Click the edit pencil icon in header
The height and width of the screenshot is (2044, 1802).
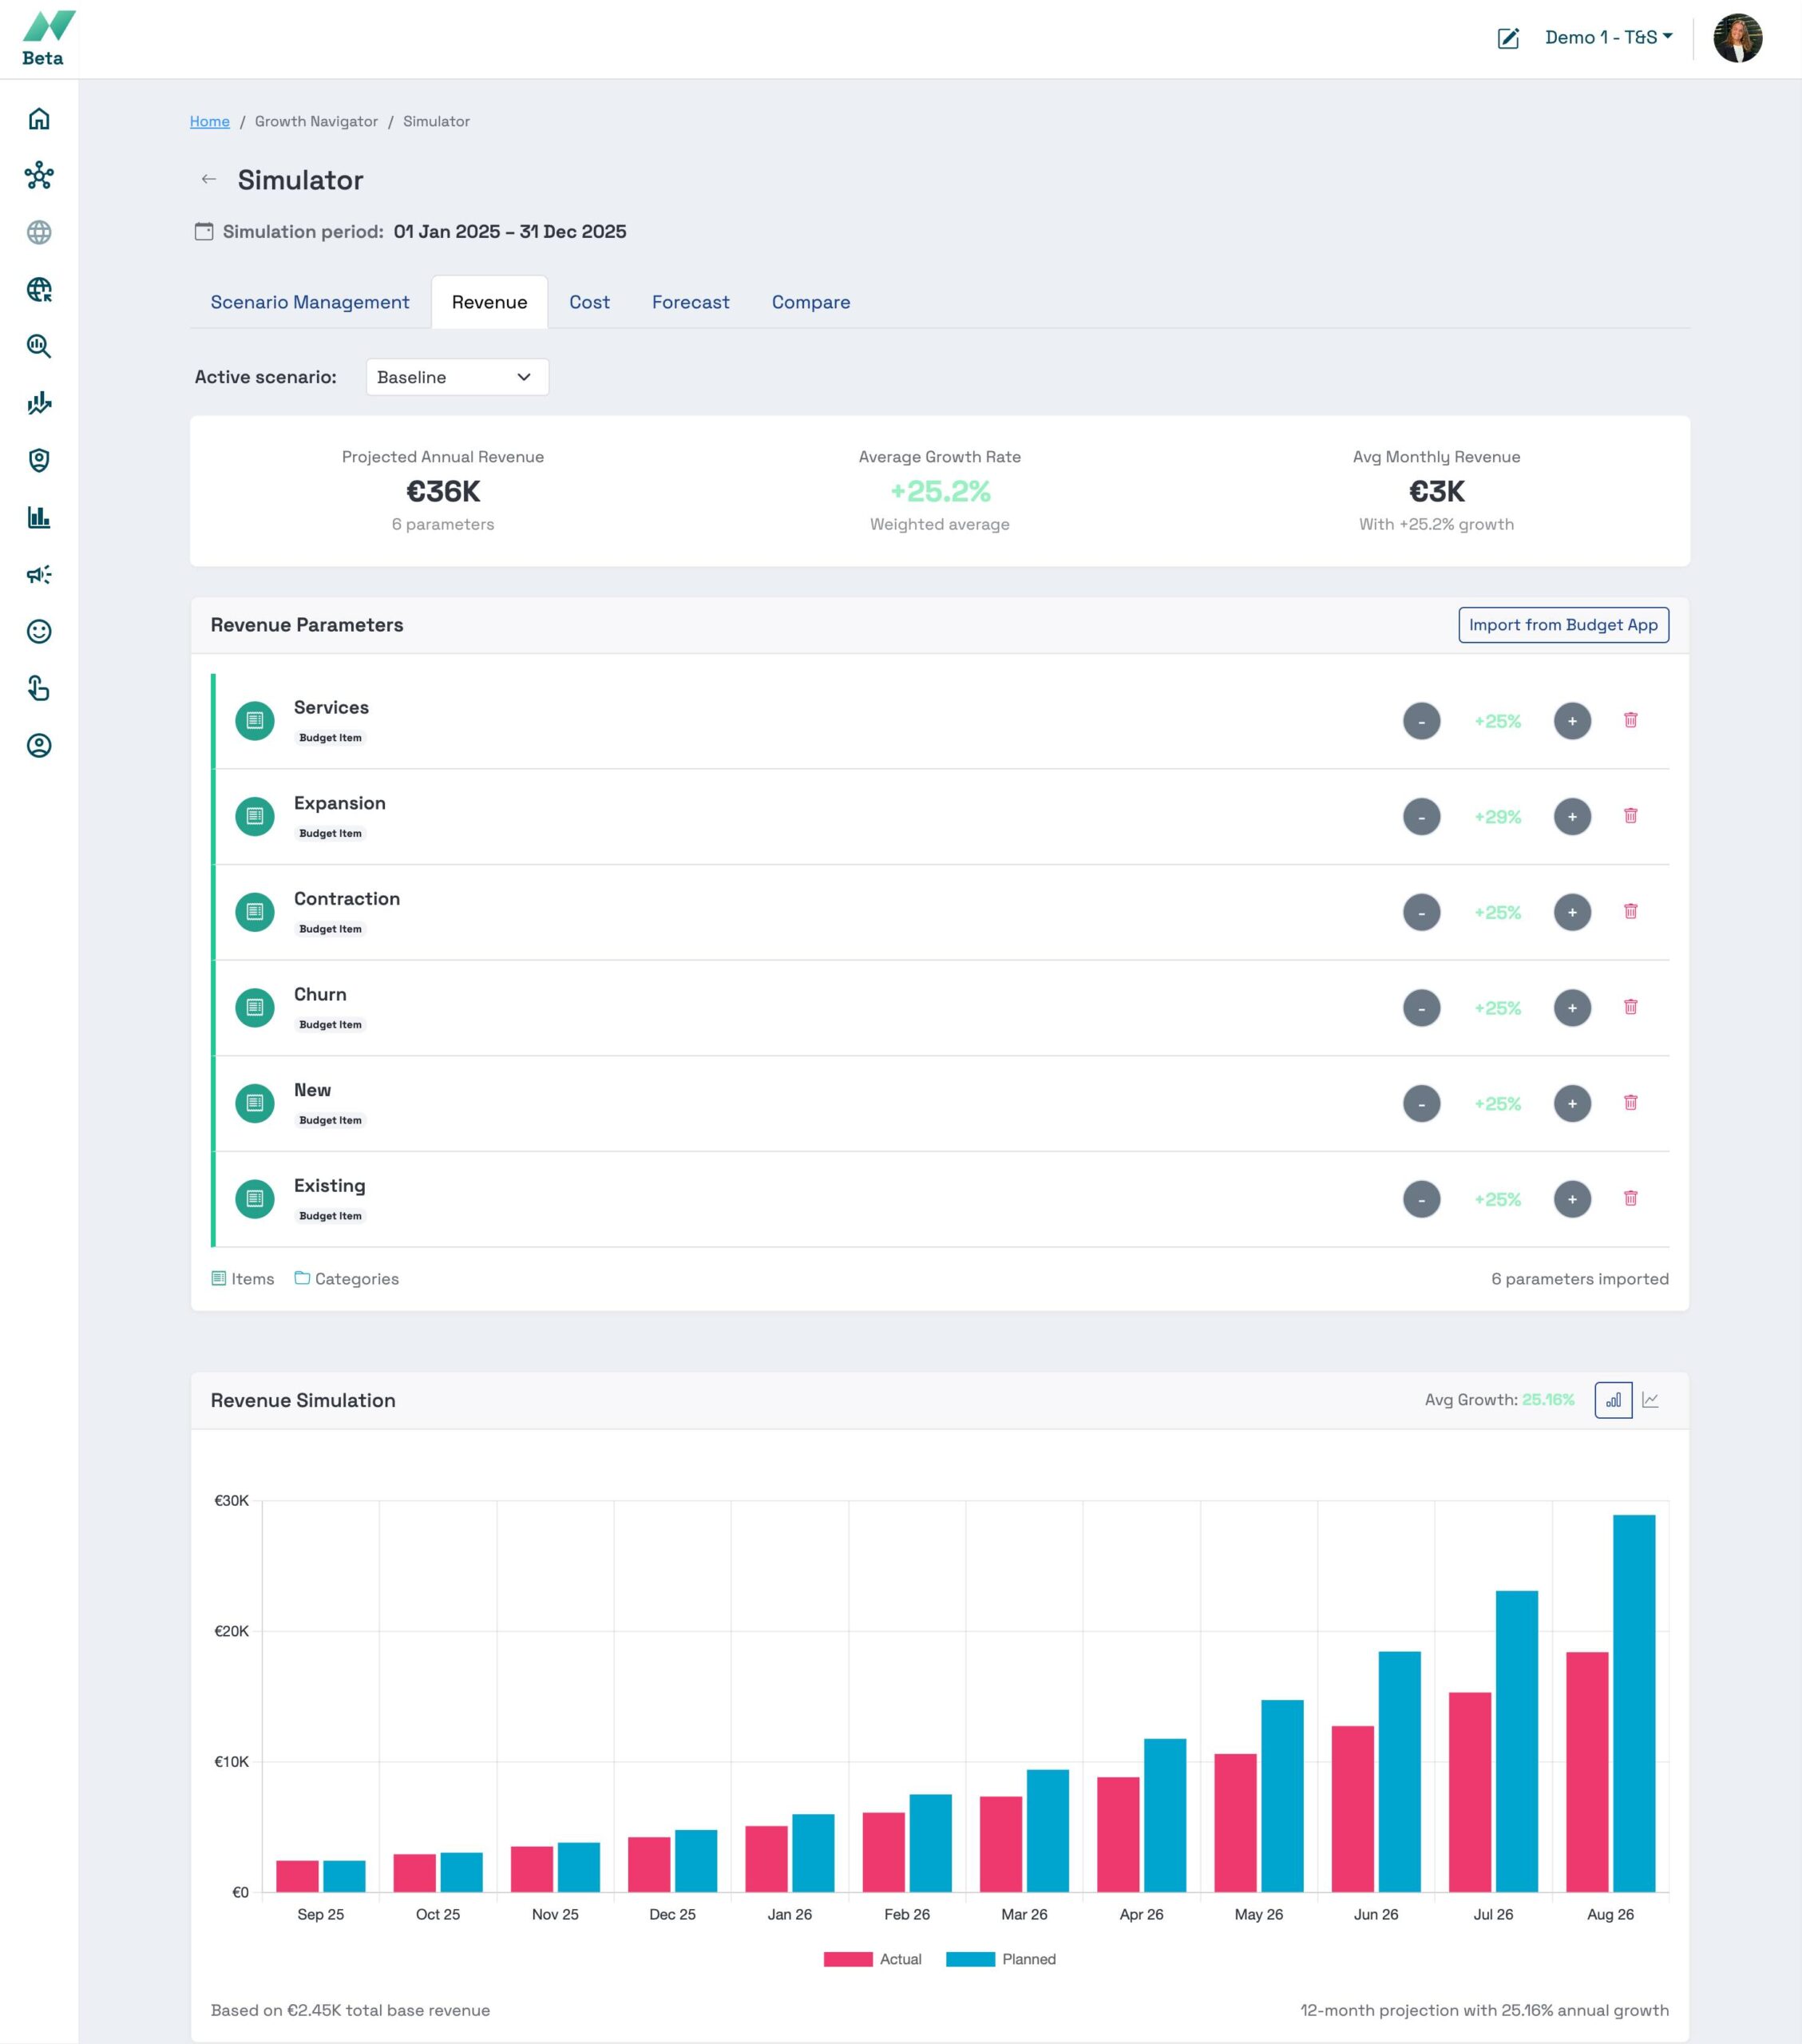[x=1508, y=38]
